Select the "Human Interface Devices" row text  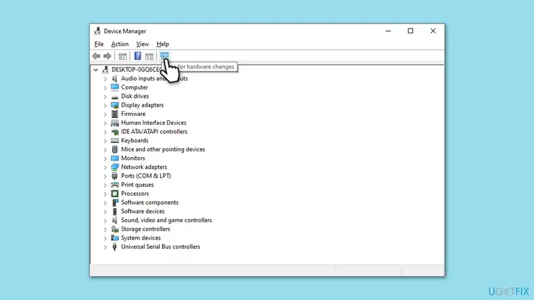(x=153, y=123)
